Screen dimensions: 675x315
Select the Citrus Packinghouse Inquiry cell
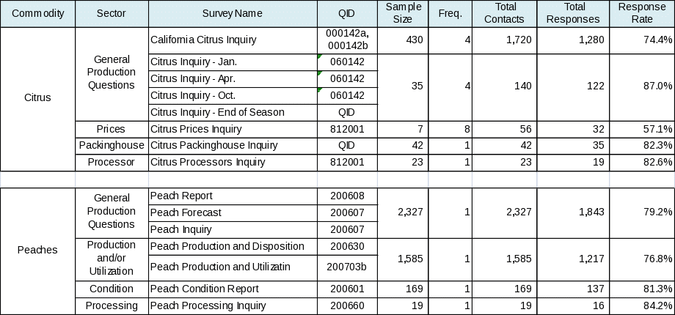tap(233, 146)
